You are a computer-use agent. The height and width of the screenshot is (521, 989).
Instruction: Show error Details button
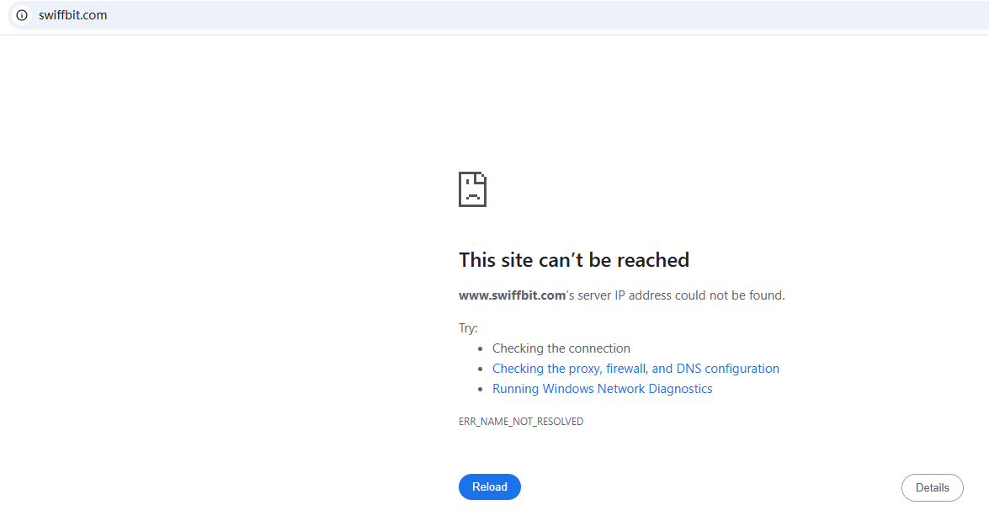click(x=932, y=487)
